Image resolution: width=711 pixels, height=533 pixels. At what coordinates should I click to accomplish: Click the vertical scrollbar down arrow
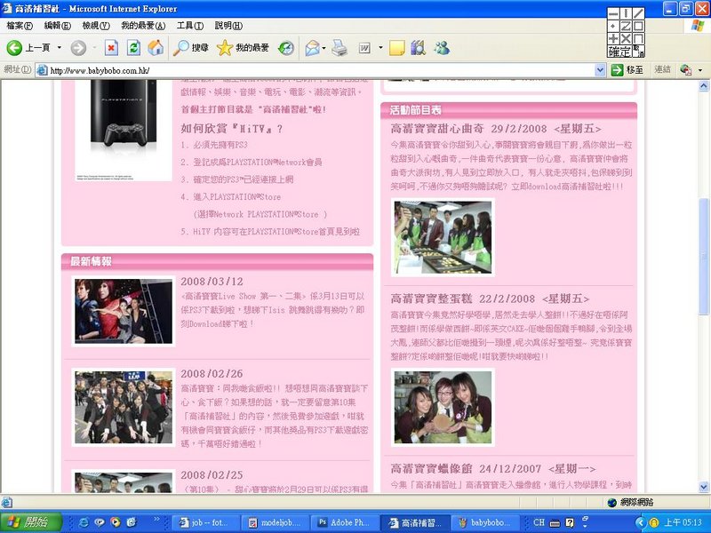(x=704, y=488)
